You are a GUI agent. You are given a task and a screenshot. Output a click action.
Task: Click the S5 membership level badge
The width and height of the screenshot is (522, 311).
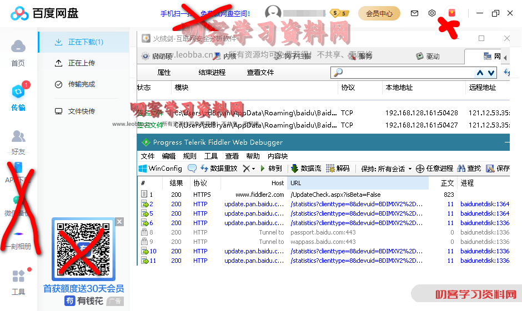[339, 13]
